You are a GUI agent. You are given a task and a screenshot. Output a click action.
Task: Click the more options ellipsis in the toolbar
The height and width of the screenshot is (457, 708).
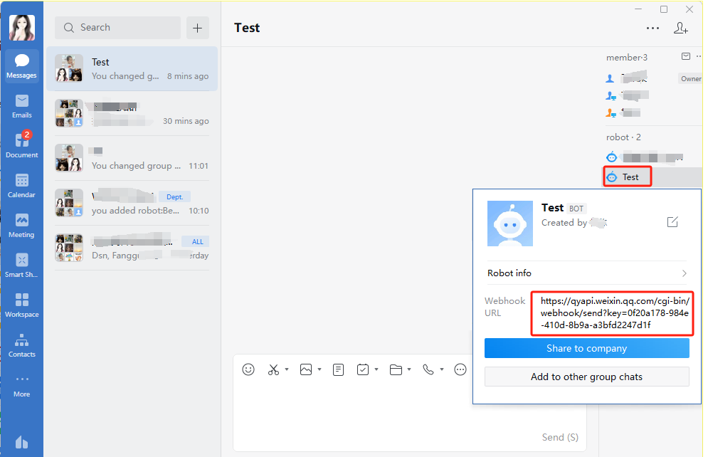460,369
